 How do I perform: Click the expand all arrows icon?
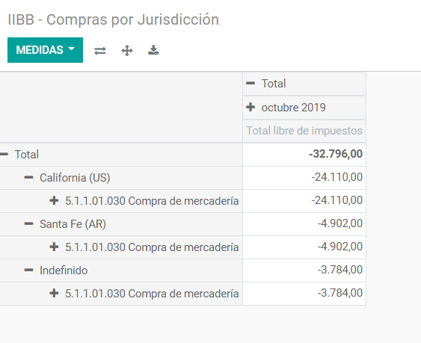(x=126, y=51)
